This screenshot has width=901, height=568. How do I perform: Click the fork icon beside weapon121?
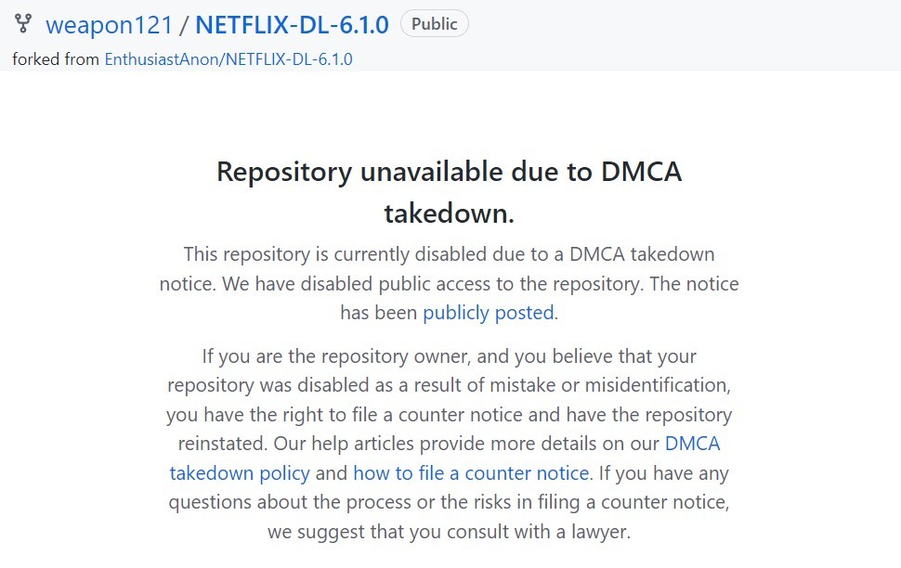point(23,23)
